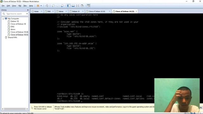The height and width of the screenshot is (114, 203).
Task: Pause the virtual machine with the pause icon
Action: pyautogui.click(x=38, y=6)
